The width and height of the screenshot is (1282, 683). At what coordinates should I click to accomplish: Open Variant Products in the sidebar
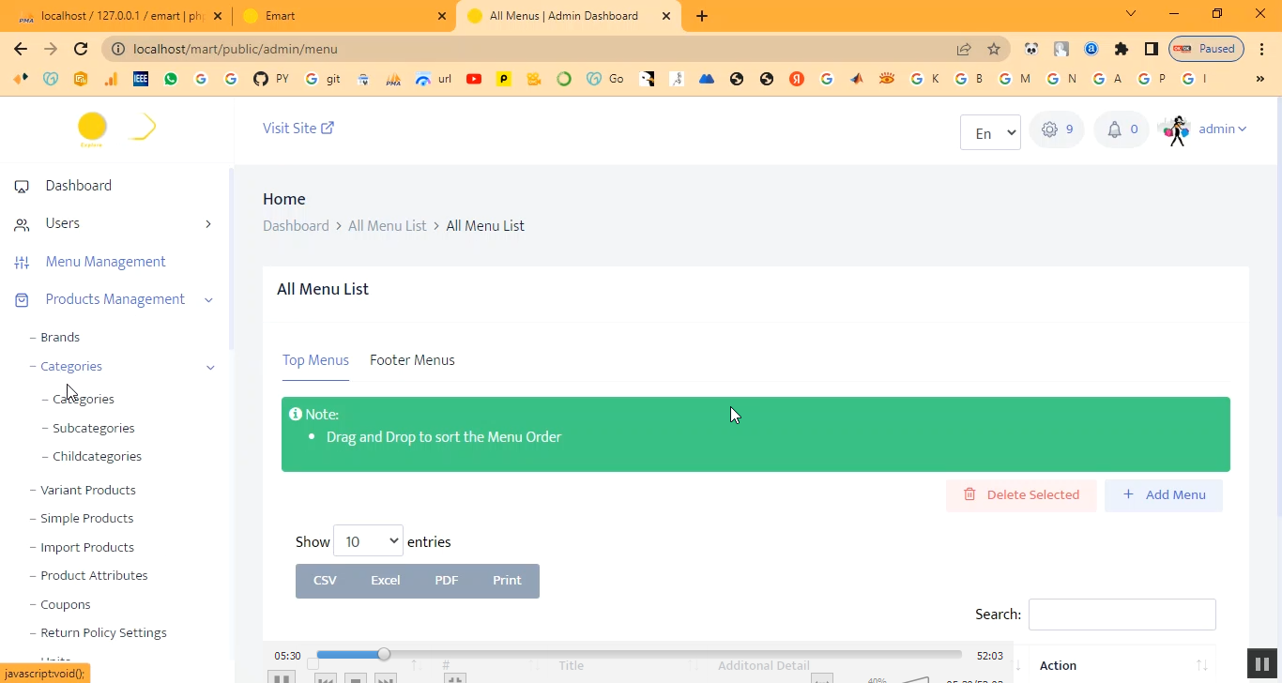click(88, 490)
